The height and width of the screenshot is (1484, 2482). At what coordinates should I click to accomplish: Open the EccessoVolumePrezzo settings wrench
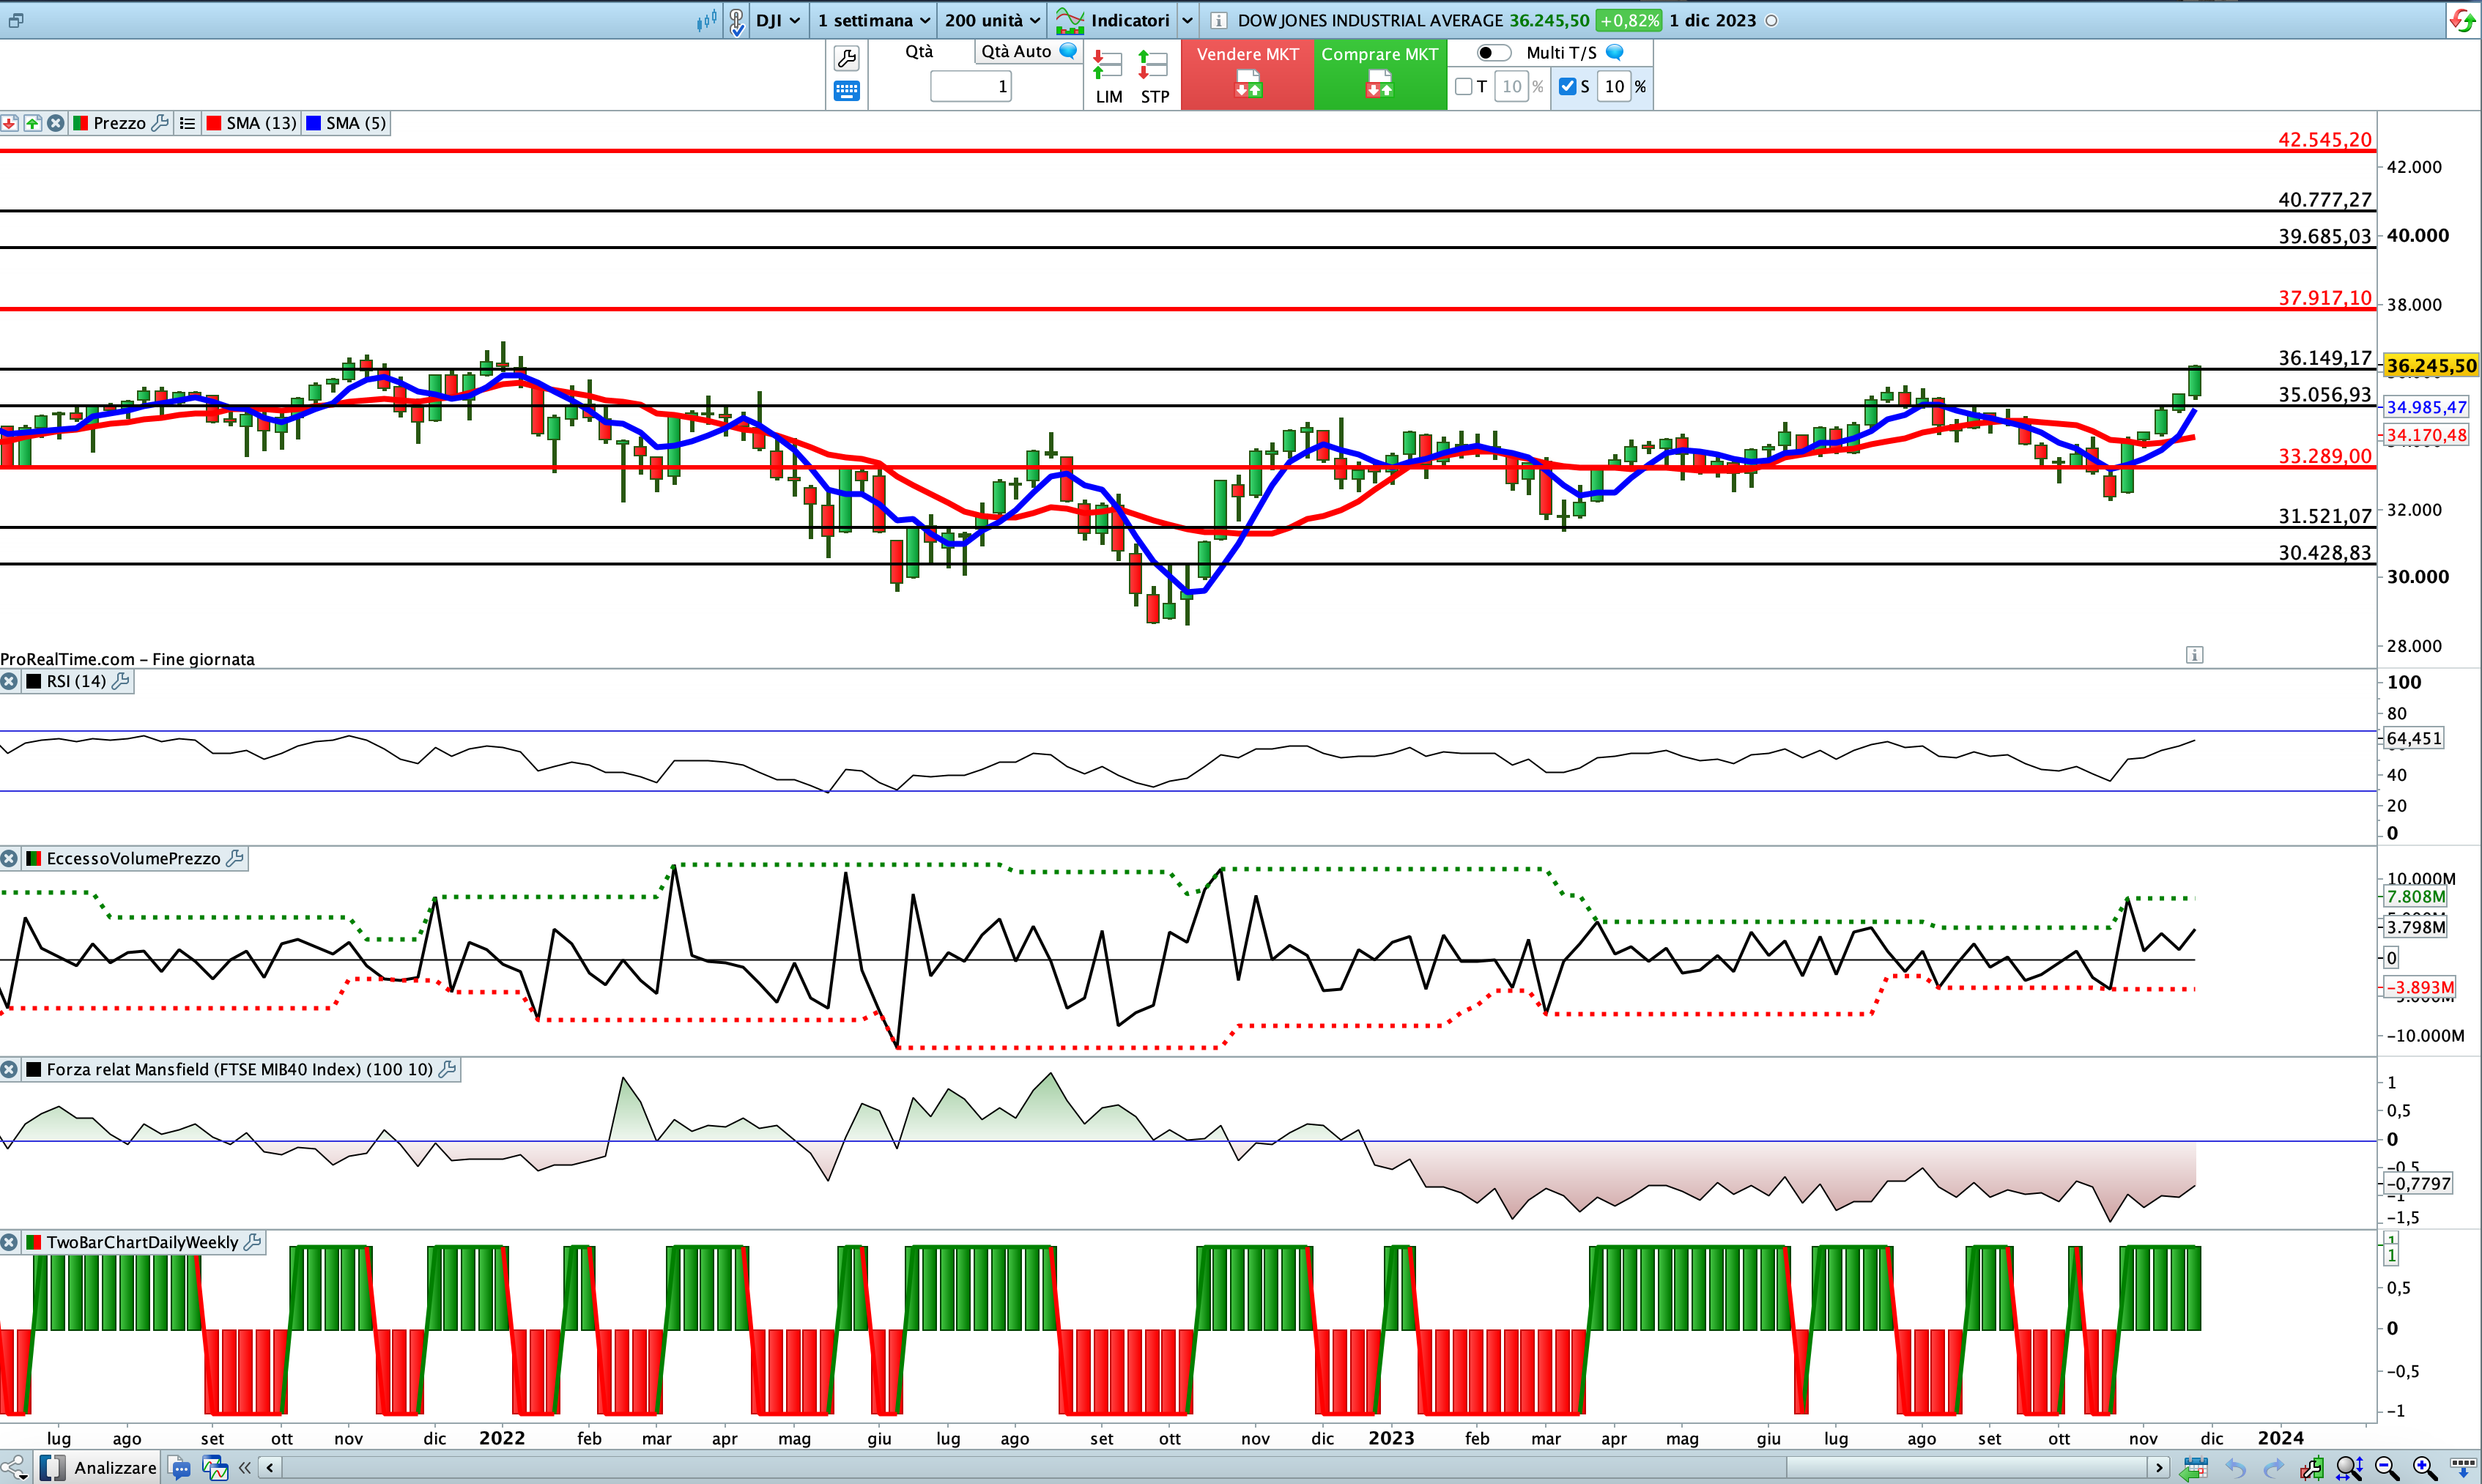pyautogui.click(x=235, y=858)
